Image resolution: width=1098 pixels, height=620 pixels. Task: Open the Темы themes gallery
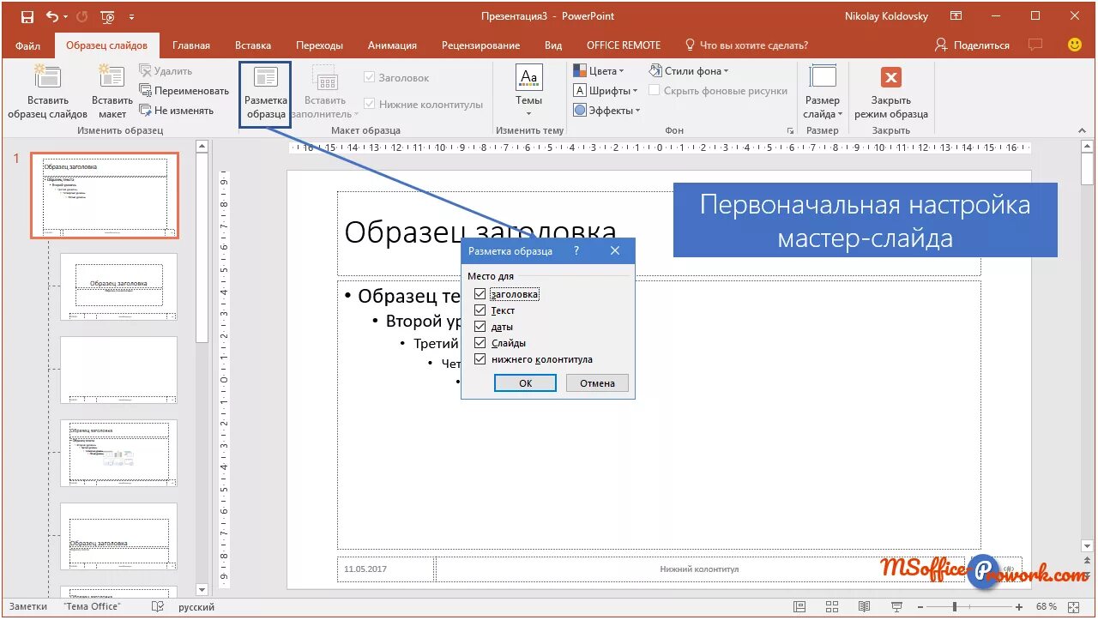click(528, 91)
